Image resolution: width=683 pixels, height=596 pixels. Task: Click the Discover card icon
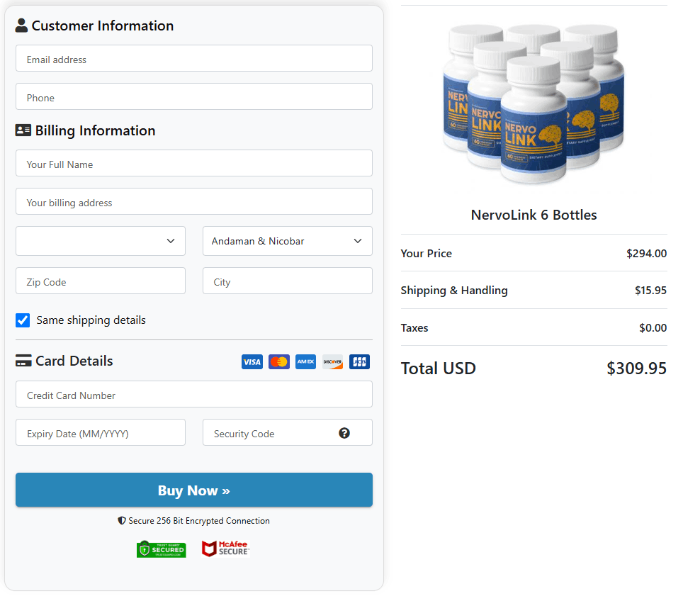point(332,362)
